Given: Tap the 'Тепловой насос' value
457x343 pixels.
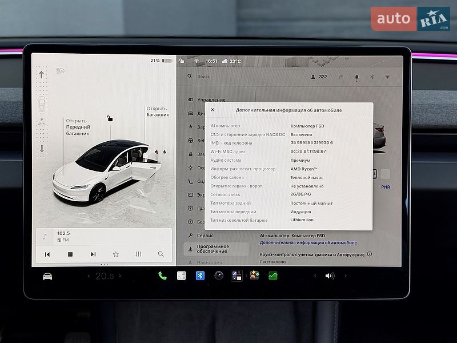Looking at the screenshot, I should click(307, 177).
